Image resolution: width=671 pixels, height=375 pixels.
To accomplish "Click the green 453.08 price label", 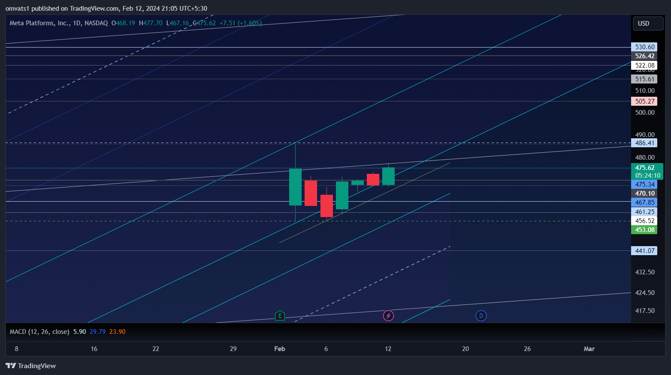I will tap(644, 230).
